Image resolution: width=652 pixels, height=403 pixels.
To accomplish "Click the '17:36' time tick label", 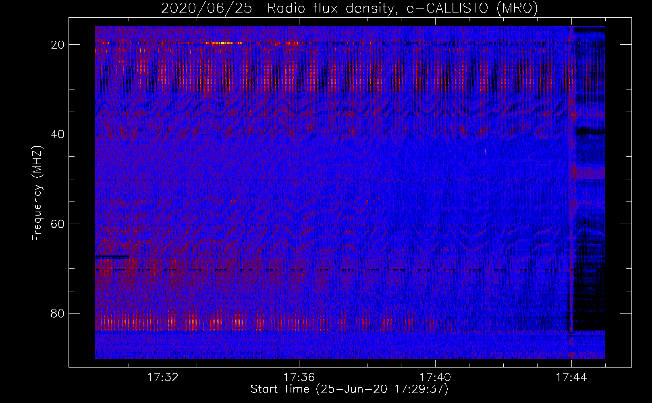I will tap(299, 378).
